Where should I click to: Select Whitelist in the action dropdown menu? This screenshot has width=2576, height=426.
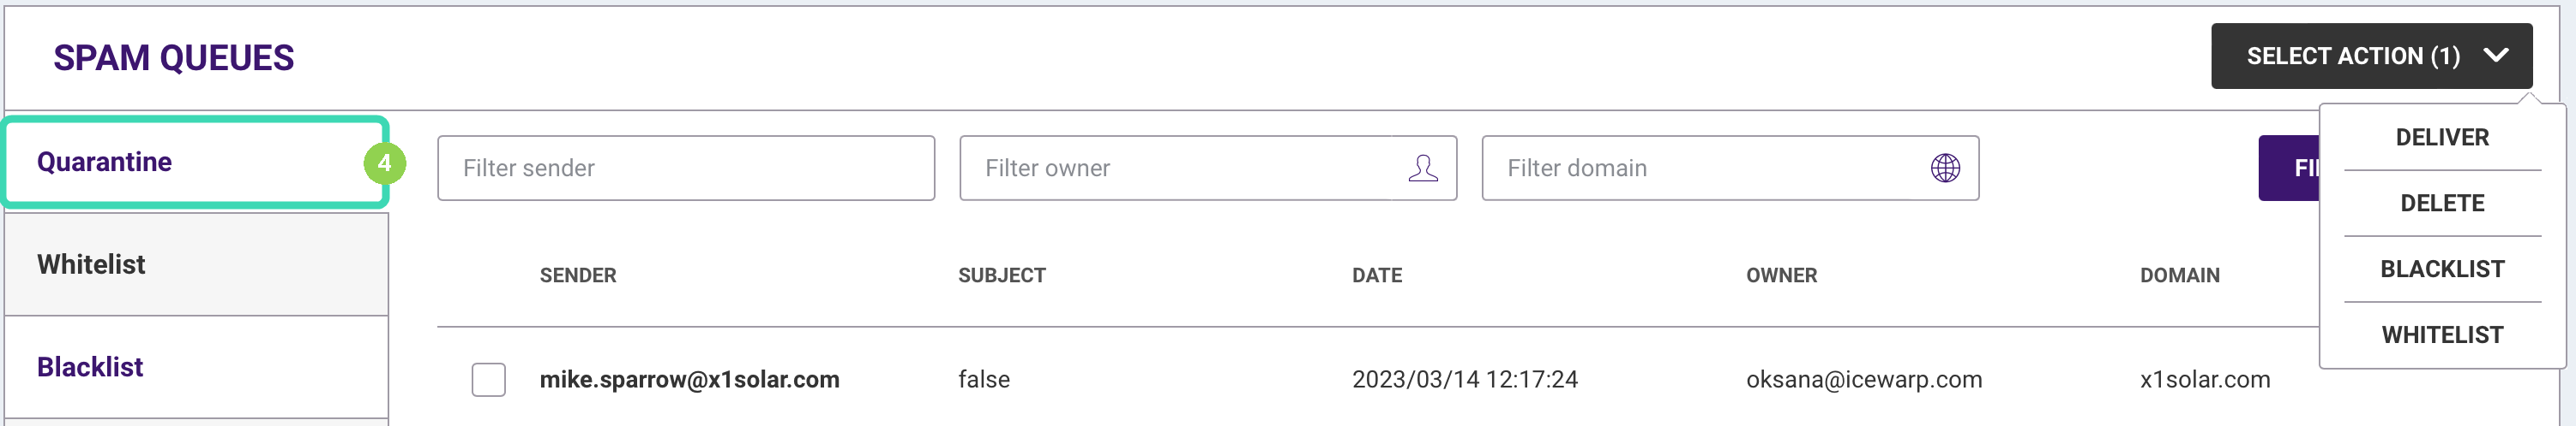click(x=2441, y=335)
